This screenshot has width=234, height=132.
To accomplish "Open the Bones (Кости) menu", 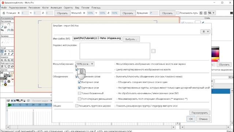I will click(45, 7).
